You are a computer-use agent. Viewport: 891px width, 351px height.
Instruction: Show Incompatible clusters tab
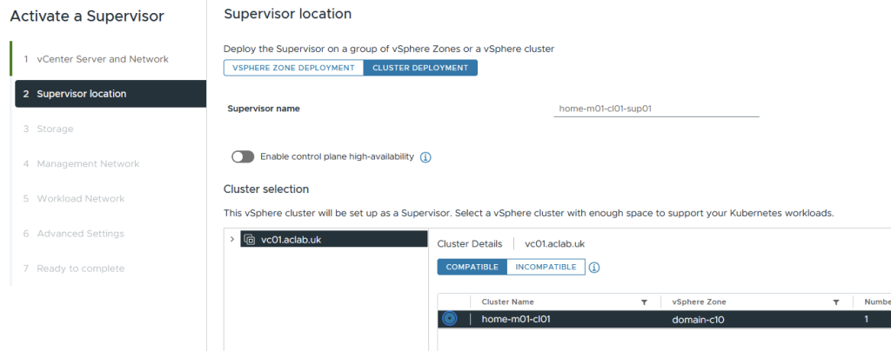pos(546,267)
